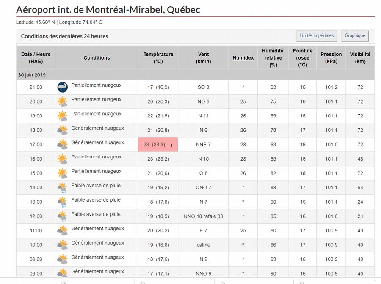Click the partly cloudy icon at 16:00
The width and height of the screenshot is (381, 284).
click(63, 158)
